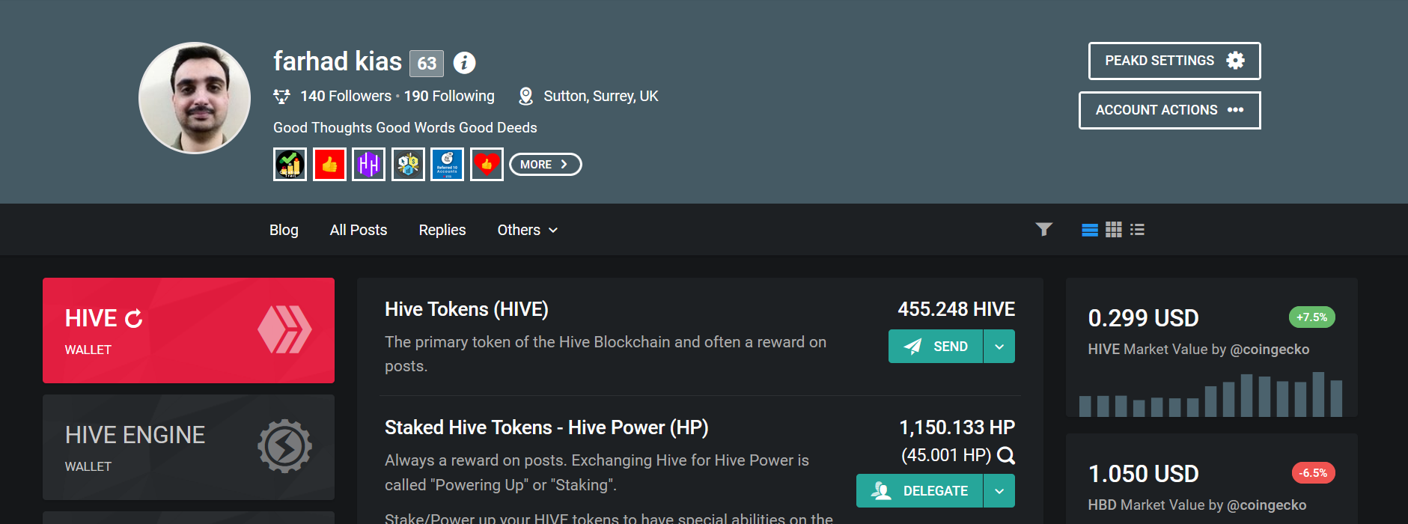Open the Referred 10 Accounts badge

[447, 164]
